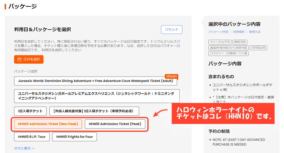The image size is (284, 153).
Task: Expand さらに表示 to show more packages
Action: [x=24, y=148]
